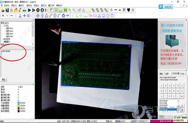This screenshot has width=188, height=123.
Task: Click the yellow measurement line color swatch
Action: tap(18, 106)
